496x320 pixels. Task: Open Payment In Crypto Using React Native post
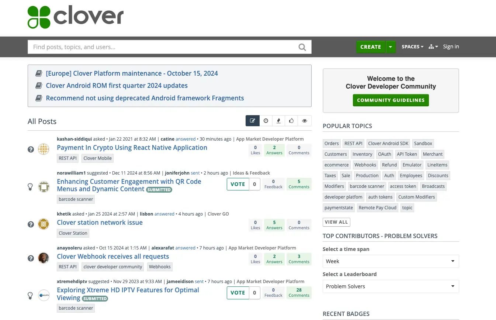coord(132,148)
